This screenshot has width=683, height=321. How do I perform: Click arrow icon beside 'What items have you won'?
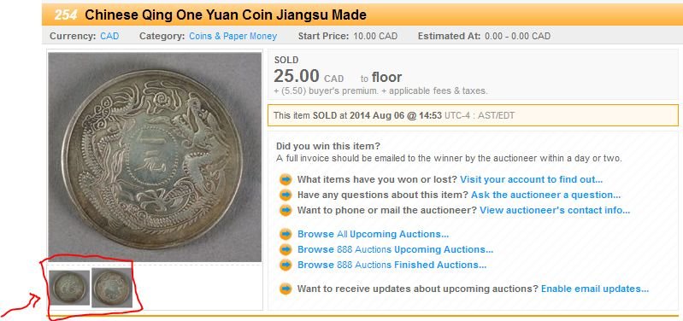click(x=286, y=179)
